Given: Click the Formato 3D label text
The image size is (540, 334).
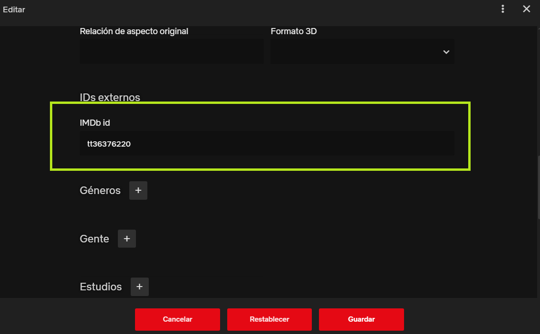Looking at the screenshot, I should tap(293, 31).
